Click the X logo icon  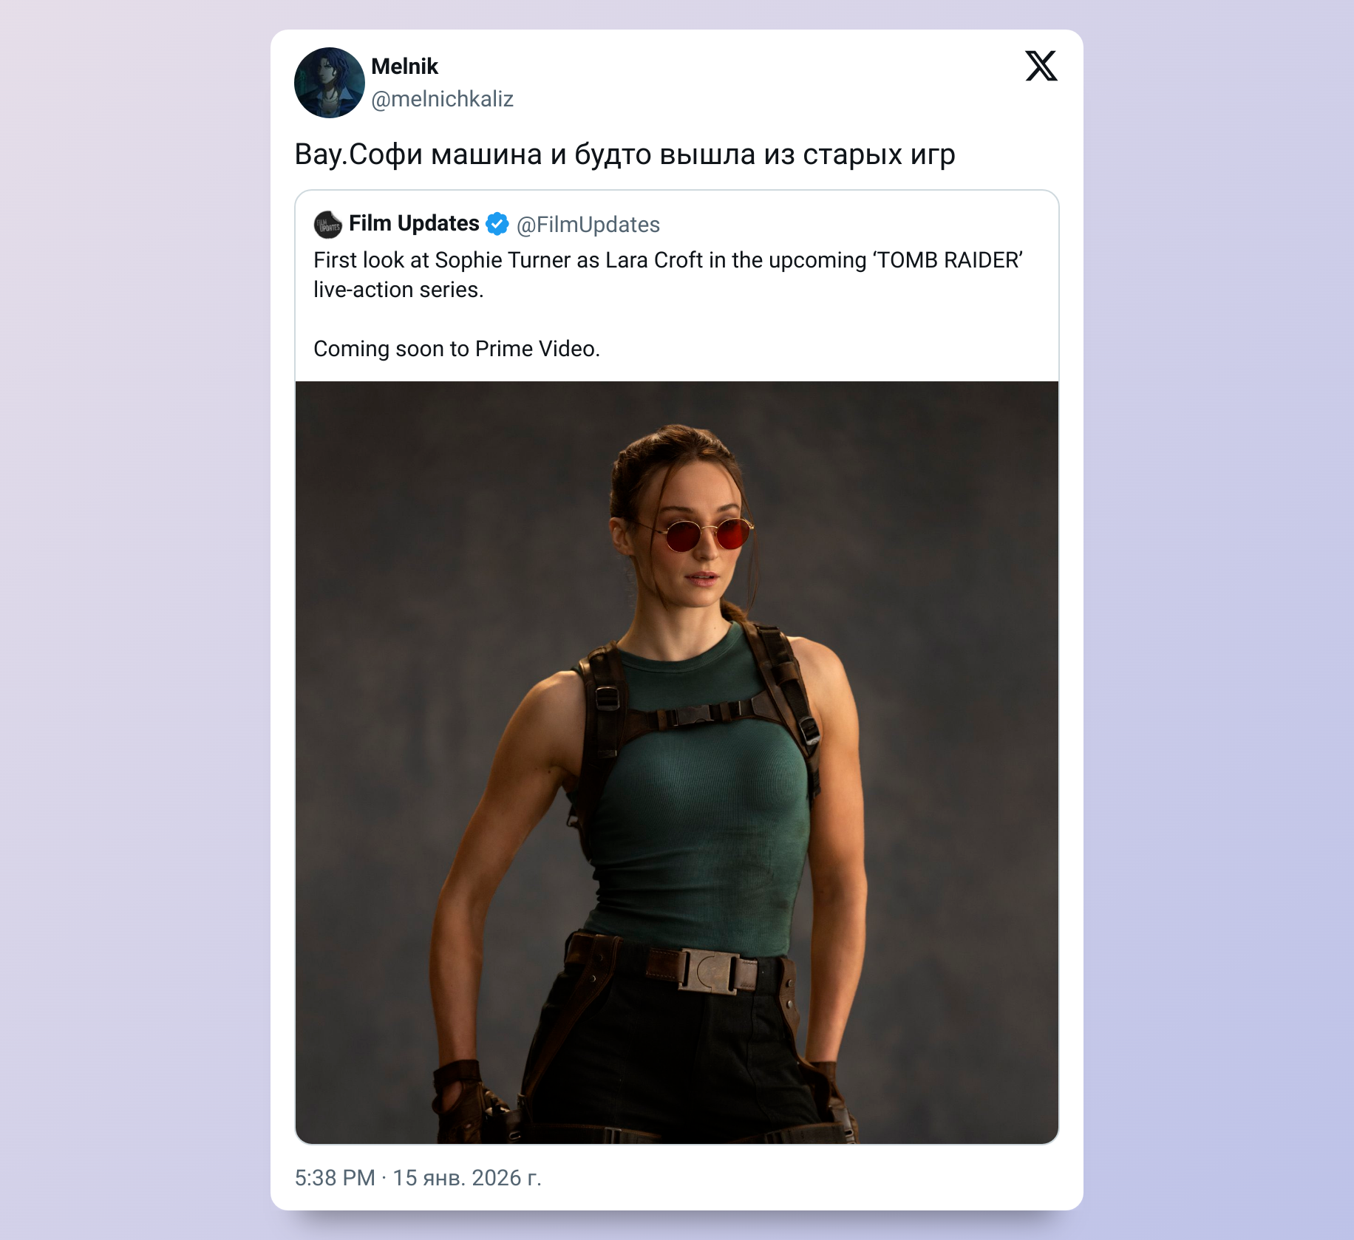pos(1041,67)
